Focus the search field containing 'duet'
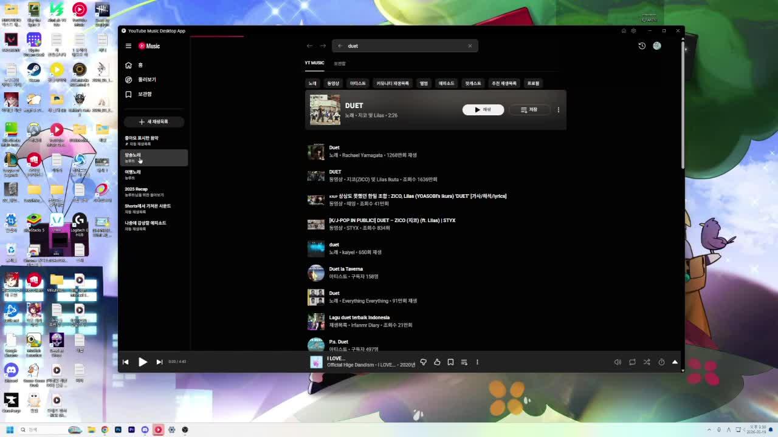This screenshot has height=437, width=778. click(405, 46)
